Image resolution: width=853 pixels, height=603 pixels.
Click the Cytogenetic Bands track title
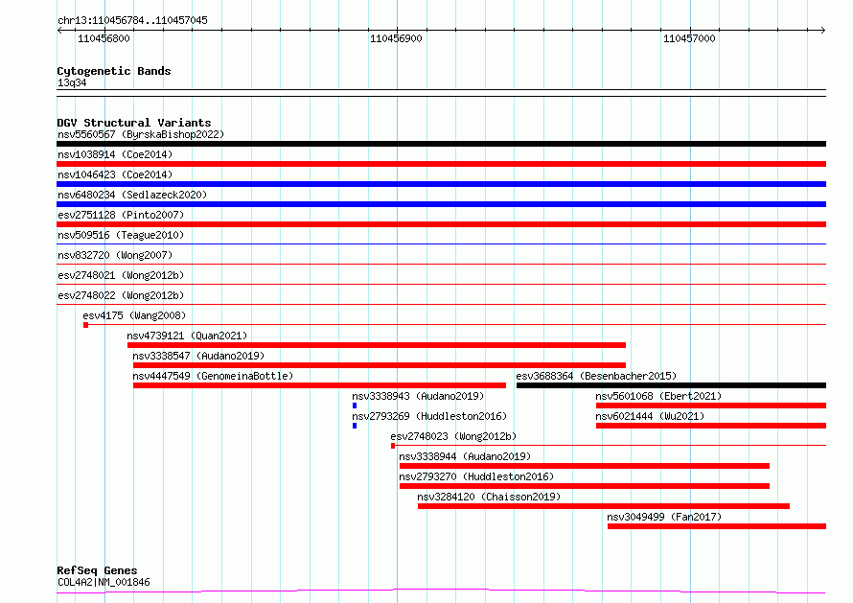[x=114, y=71]
